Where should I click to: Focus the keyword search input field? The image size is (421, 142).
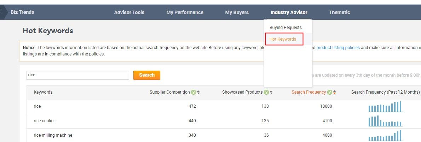78,75
